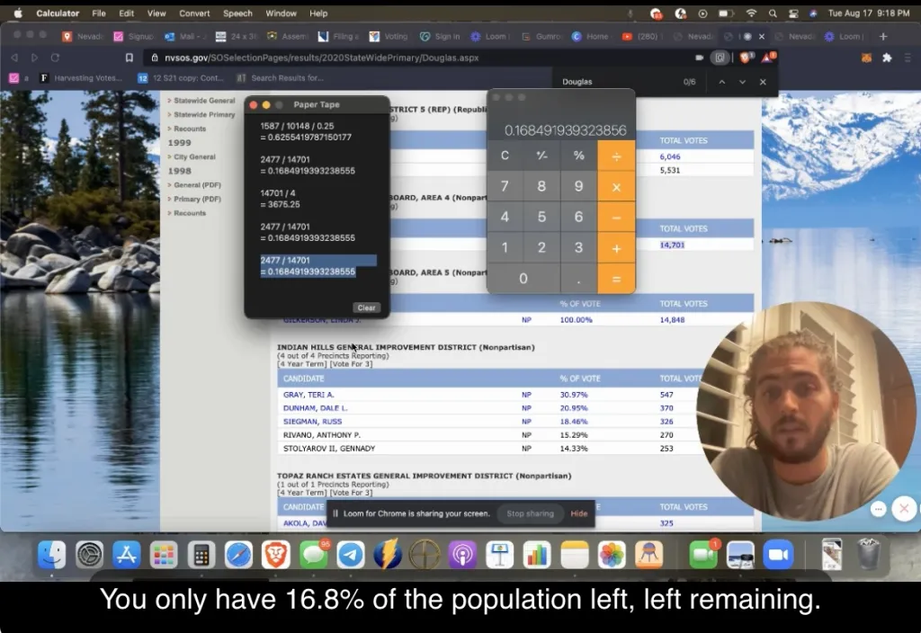Click candidate DUNHAM, DALE L. link
Image resolution: width=921 pixels, height=633 pixels.
coord(316,408)
